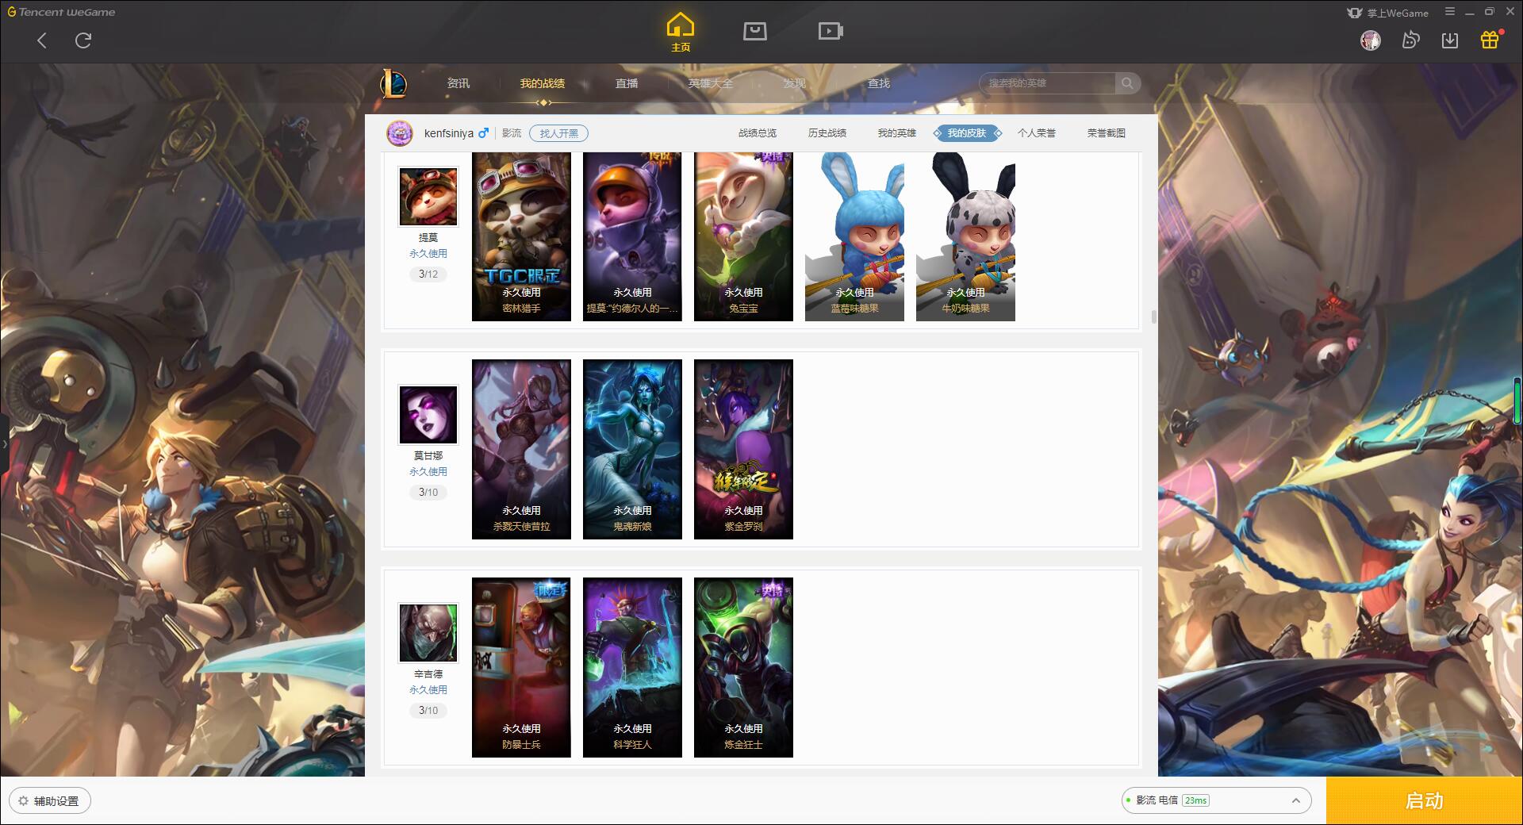Open the 杀戮天使昔拉 skin card

pos(521,450)
